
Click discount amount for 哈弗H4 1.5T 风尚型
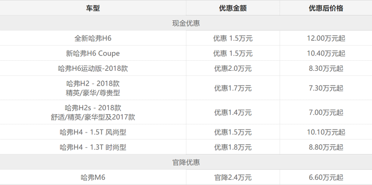(233, 132)
